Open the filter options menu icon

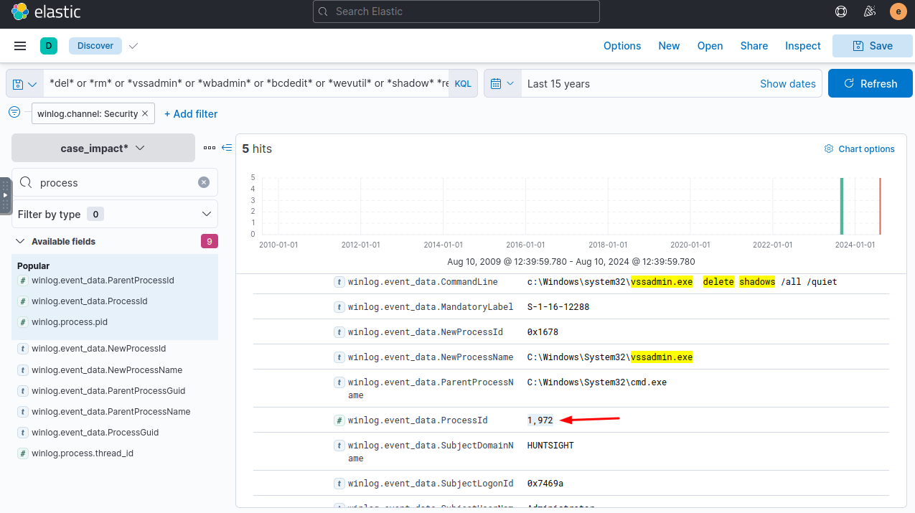click(x=14, y=113)
